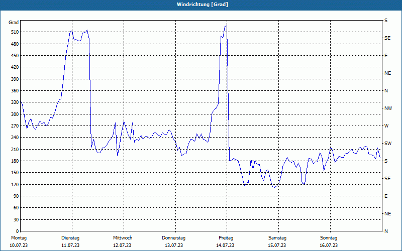Select the date 12.07.23
This screenshot has width=402, height=251.
point(122,245)
